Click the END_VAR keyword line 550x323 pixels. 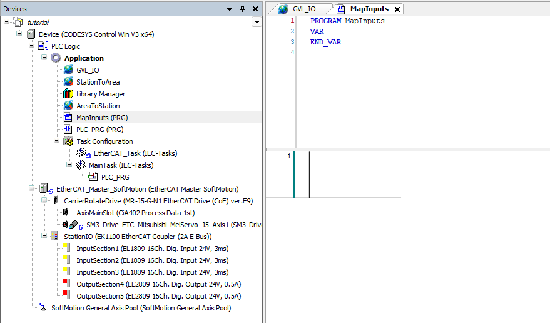[325, 42]
